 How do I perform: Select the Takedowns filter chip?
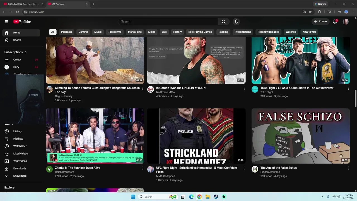pyautogui.click(x=115, y=32)
